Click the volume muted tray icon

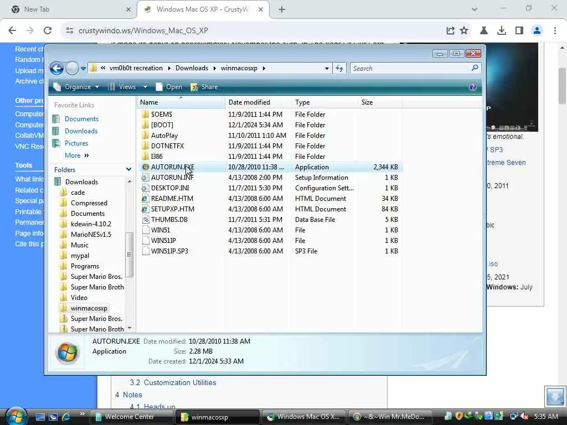click(525, 417)
